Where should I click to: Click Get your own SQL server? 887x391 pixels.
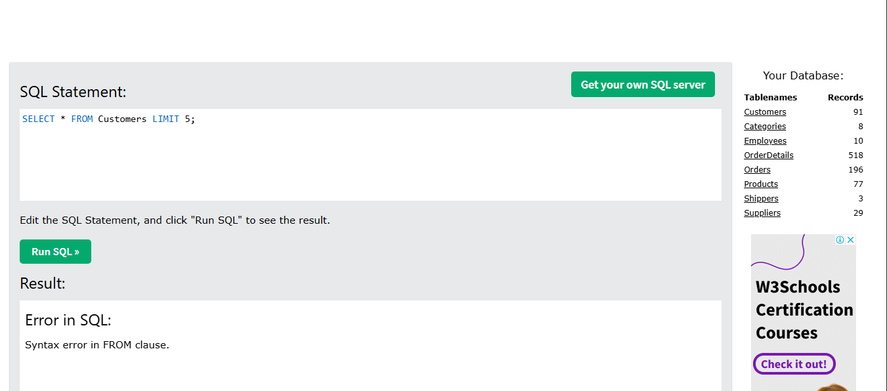(643, 85)
